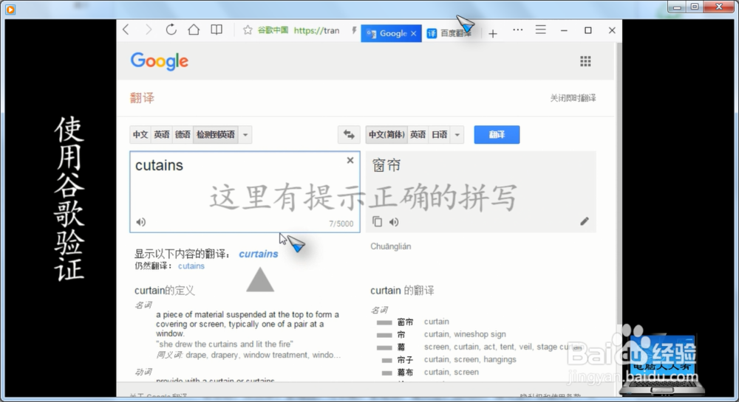Image resolution: width=739 pixels, height=402 pixels.
Task: Swap source and target languages
Action: pyautogui.click(x=350, y=134)
